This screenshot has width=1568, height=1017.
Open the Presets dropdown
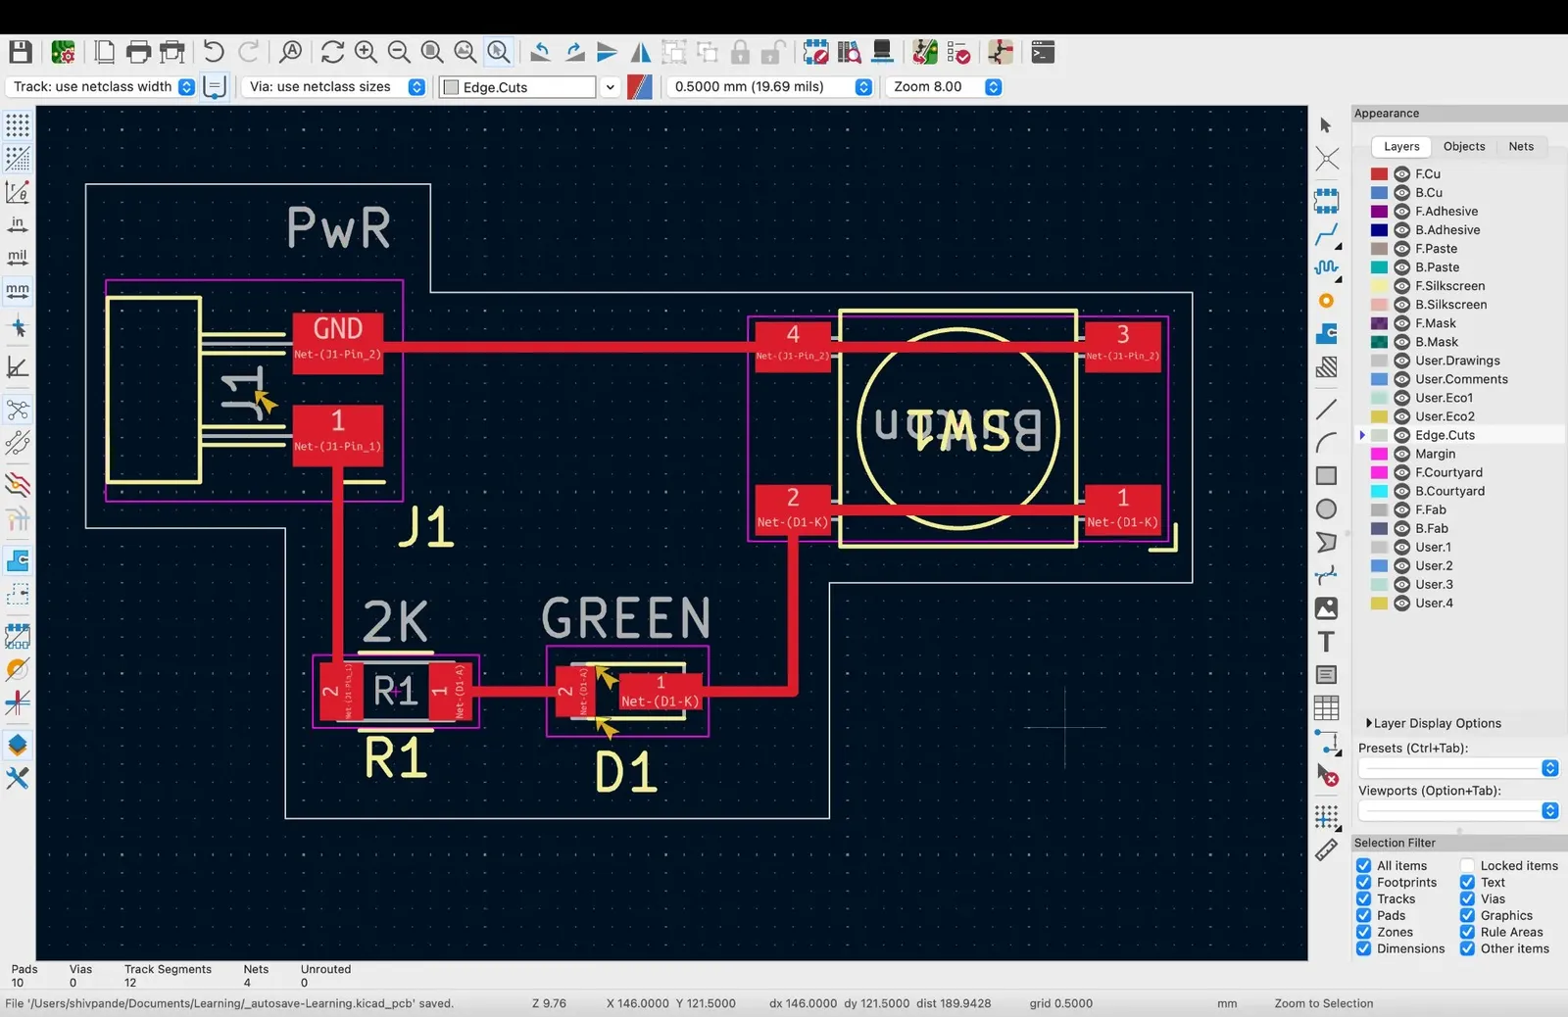tap(1458, 768)
